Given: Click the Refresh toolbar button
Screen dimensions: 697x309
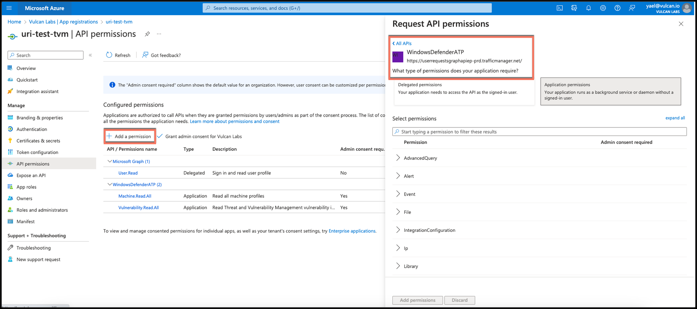Looking at the screenshot, I should 118,55.
